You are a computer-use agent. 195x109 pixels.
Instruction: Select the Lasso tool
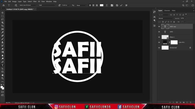(2, 19)
